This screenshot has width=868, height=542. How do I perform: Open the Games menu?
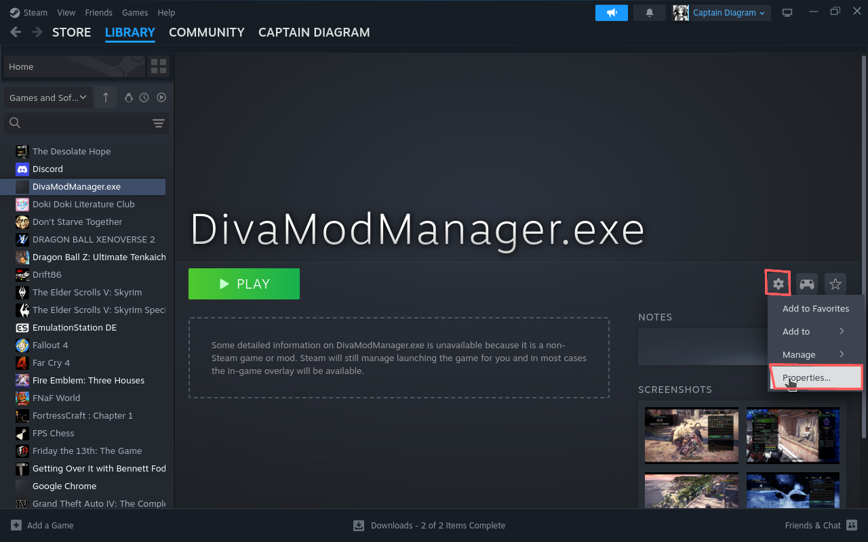[135, 12]
